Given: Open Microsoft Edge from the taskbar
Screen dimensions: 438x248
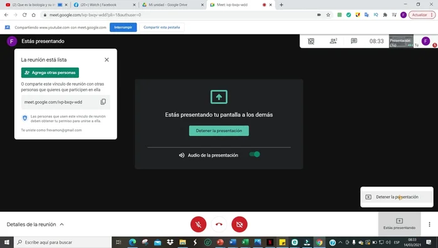Looking at the screenshot, I should (132, 242).
